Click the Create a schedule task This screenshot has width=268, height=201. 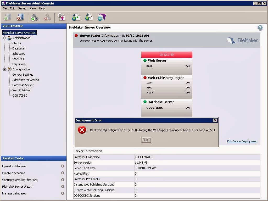click(x=14, y=173)
